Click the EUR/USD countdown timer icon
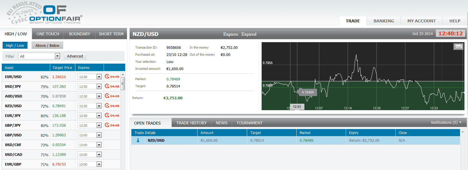This screenshot has width=468, height=170. (107, 77)
